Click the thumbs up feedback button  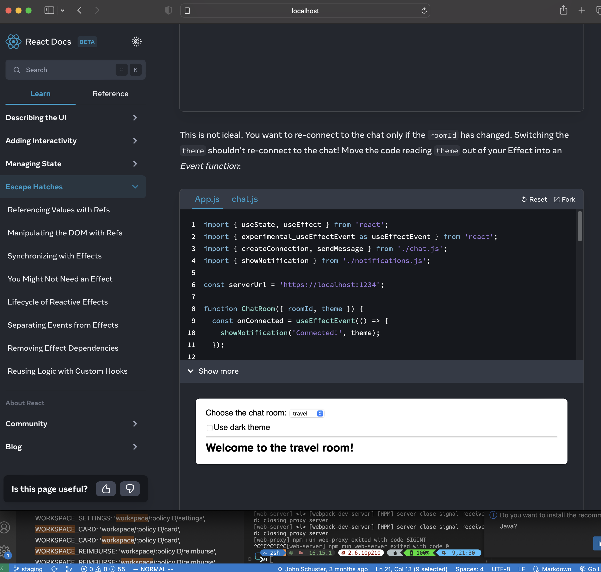click(106, 489)
